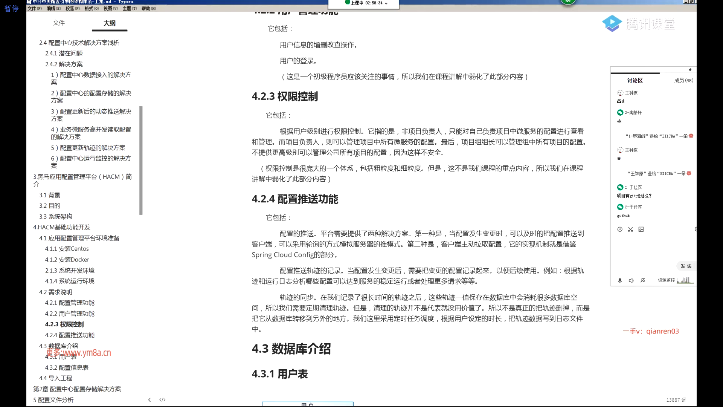Click the outline panel vertical scrollbar
Screen dimensions: 723x407
click(141, 160)
